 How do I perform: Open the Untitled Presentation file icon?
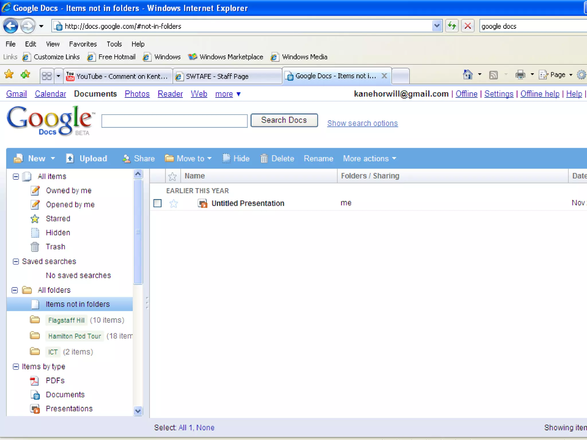[x=203, y=203]
